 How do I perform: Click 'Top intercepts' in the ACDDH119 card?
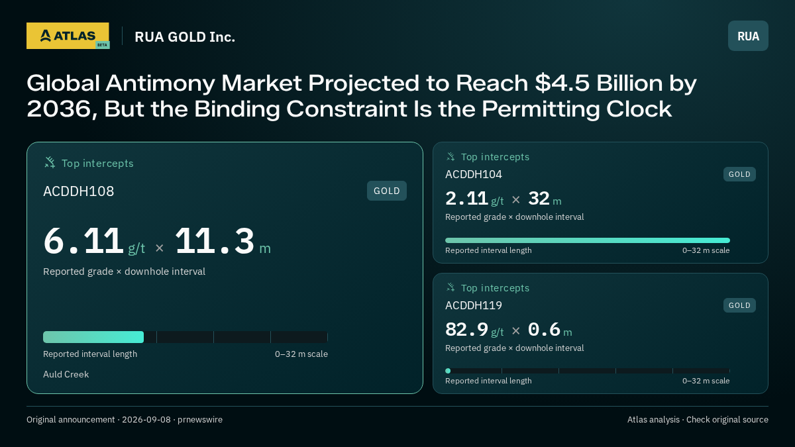pyautogui.click(x=496, y=288)
